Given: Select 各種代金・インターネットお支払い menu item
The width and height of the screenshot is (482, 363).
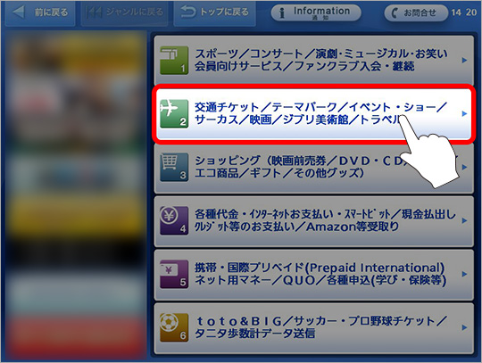Looking at the screenshot, I should pos(314,221).
